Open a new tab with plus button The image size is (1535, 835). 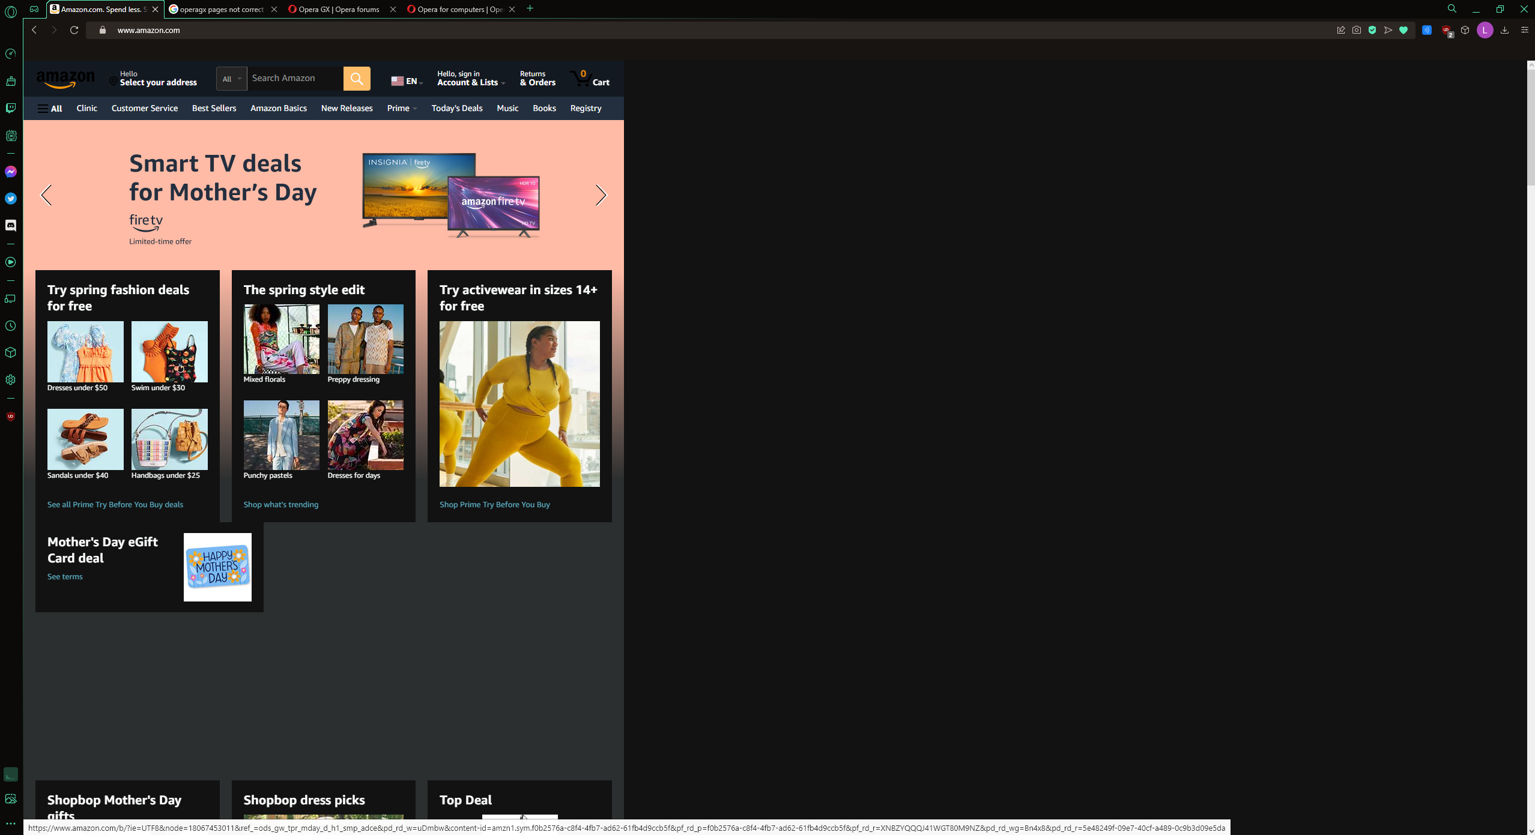coord(530,8)
